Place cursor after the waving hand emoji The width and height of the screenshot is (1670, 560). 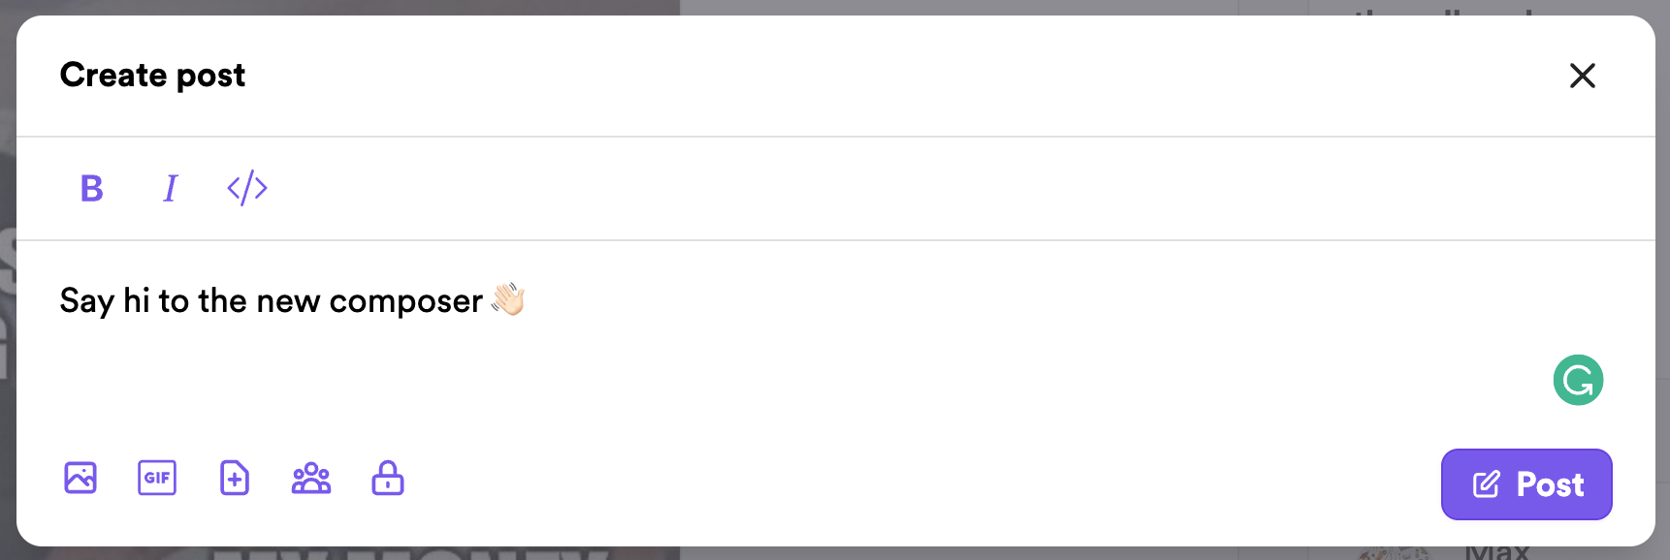tap(529, 301)
